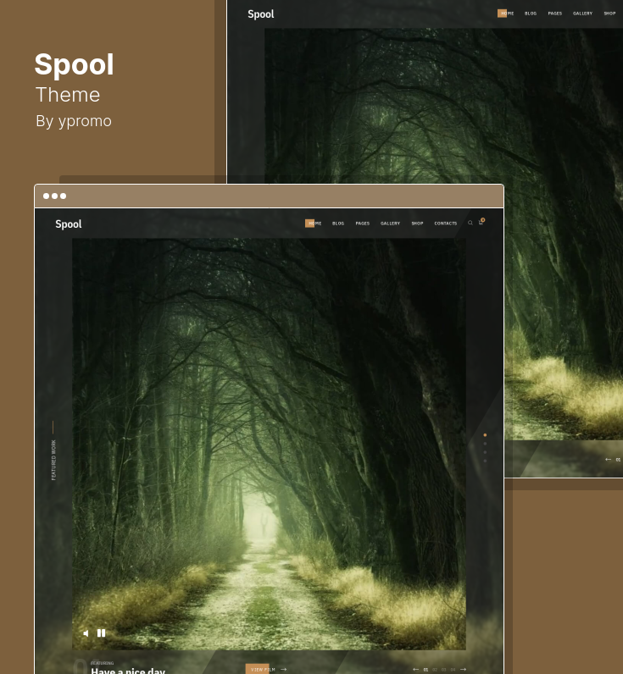Pause the featured video

click(101, 633)
